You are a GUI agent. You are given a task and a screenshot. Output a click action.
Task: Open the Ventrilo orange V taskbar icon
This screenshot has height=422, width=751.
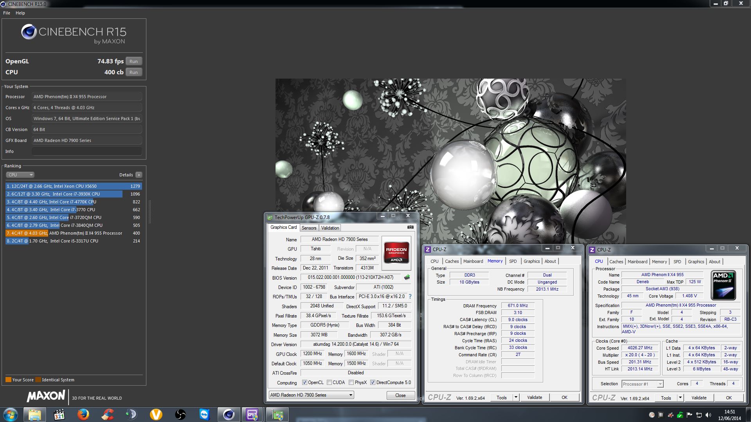[x=156, y=415]
